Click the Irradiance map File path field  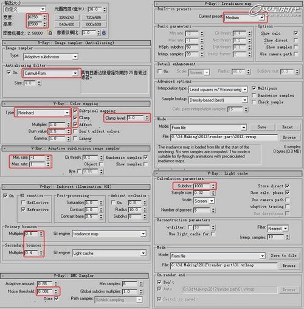[x=224, y=137]
